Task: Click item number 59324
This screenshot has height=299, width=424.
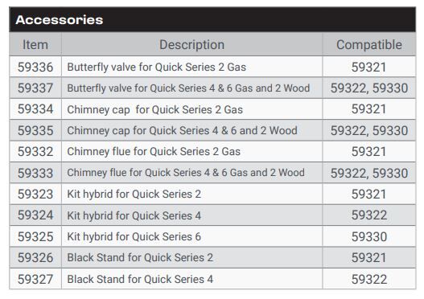Action: (x=35, y=215)
